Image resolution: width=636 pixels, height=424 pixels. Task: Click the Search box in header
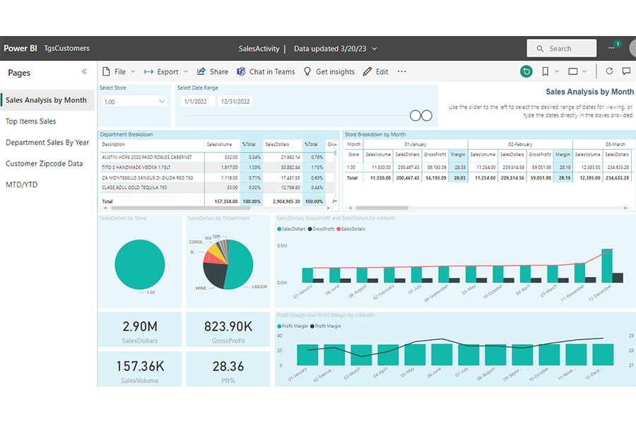coord(560,49)
